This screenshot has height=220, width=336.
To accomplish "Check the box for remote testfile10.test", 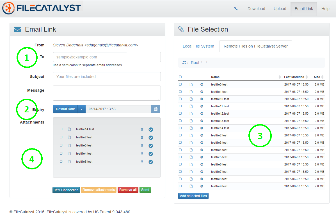I will 180,99.
